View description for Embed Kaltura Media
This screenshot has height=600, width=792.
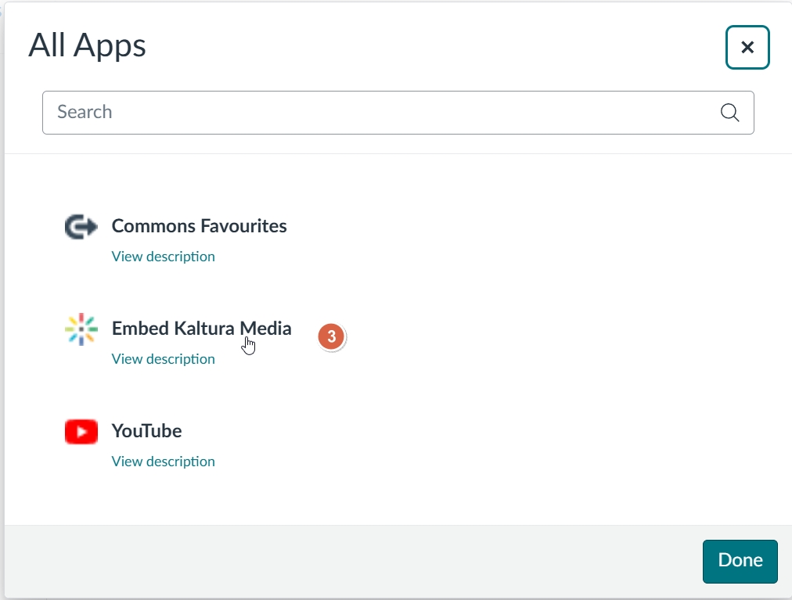coord(163,359)
